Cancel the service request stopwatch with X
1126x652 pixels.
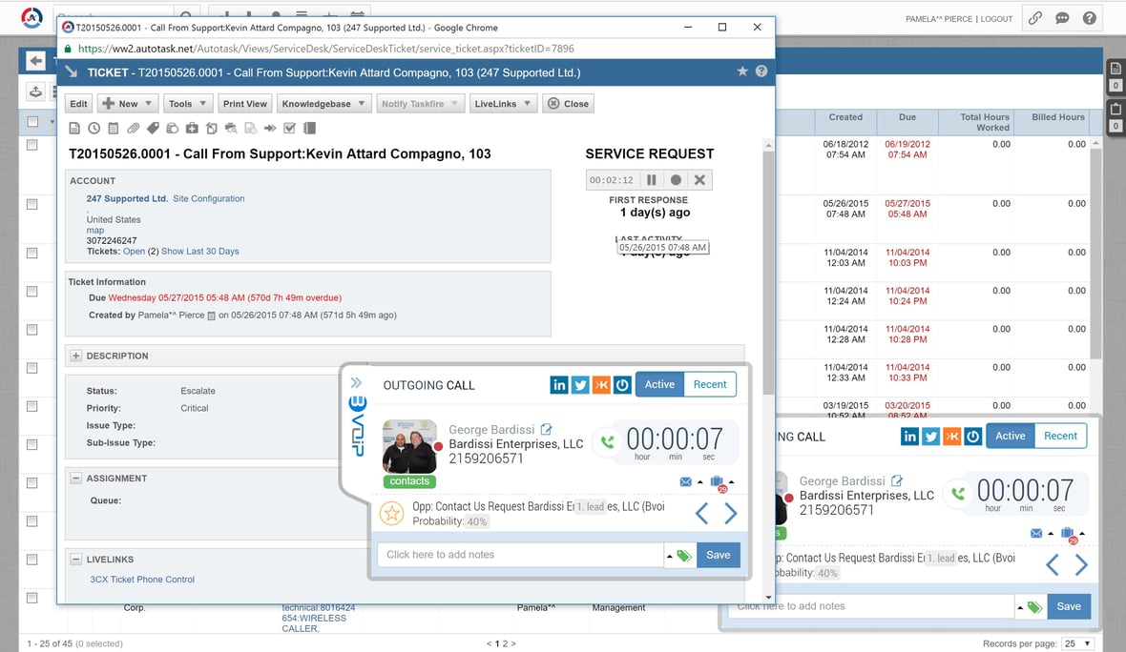coord(700,180)
